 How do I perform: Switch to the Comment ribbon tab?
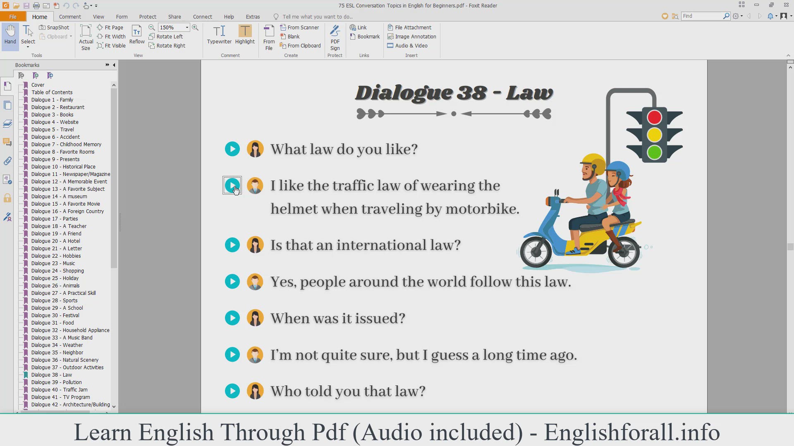point(70,17)
